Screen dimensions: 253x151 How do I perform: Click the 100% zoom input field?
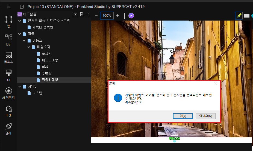107,16
